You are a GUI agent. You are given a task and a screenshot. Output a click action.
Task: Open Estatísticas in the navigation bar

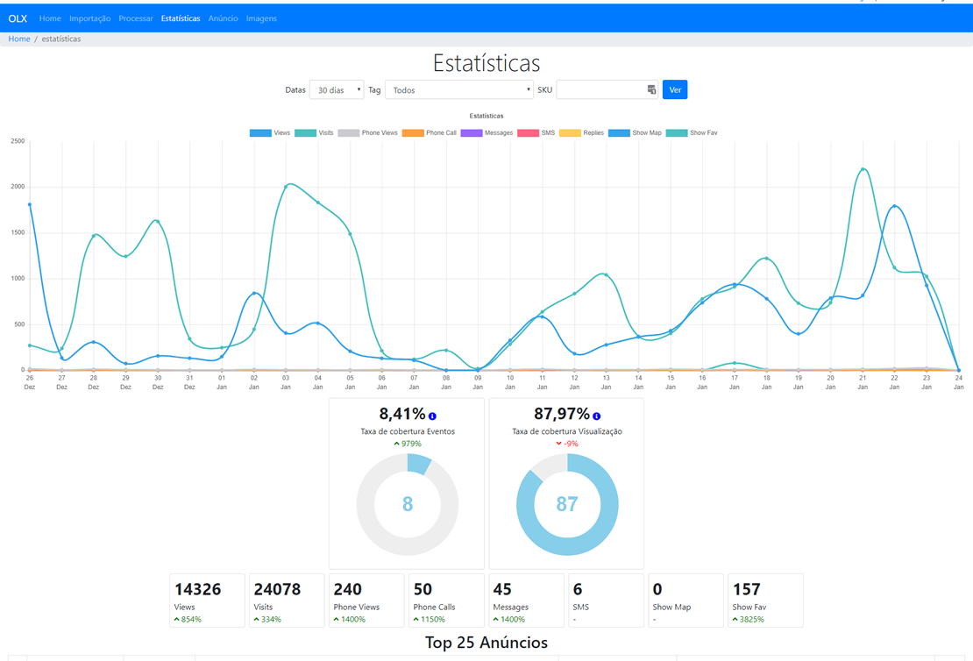(181, 18)
